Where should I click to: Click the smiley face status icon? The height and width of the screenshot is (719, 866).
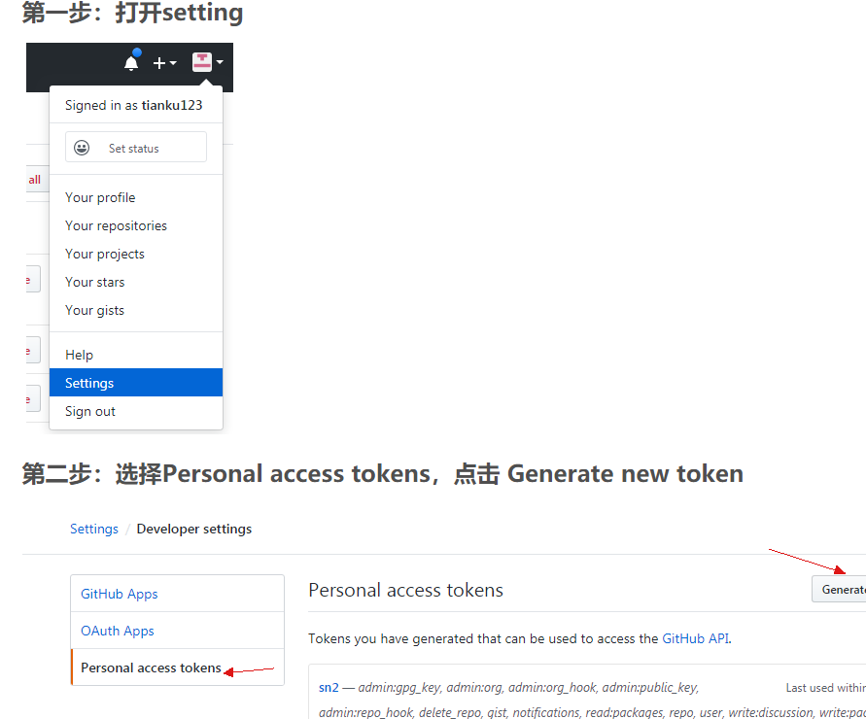(82, 148)
